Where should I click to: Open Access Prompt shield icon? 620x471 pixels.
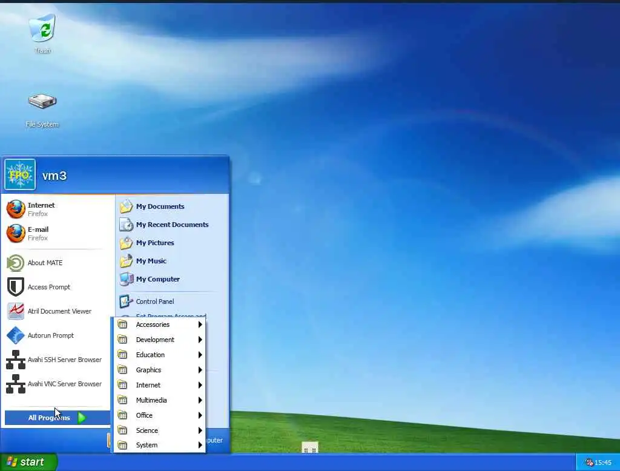(16, 287)
